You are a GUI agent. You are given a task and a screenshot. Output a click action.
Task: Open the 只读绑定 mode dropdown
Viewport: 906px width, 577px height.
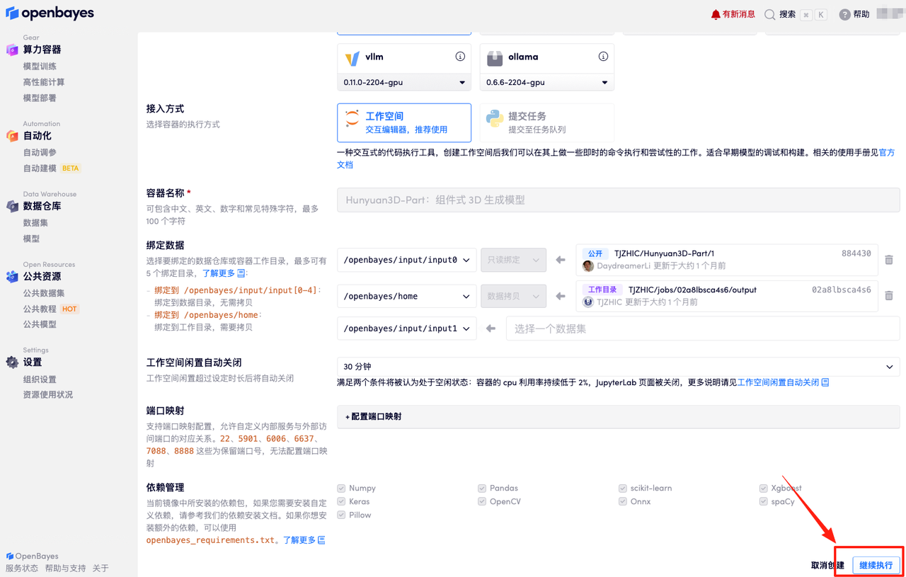click(513, 260)
